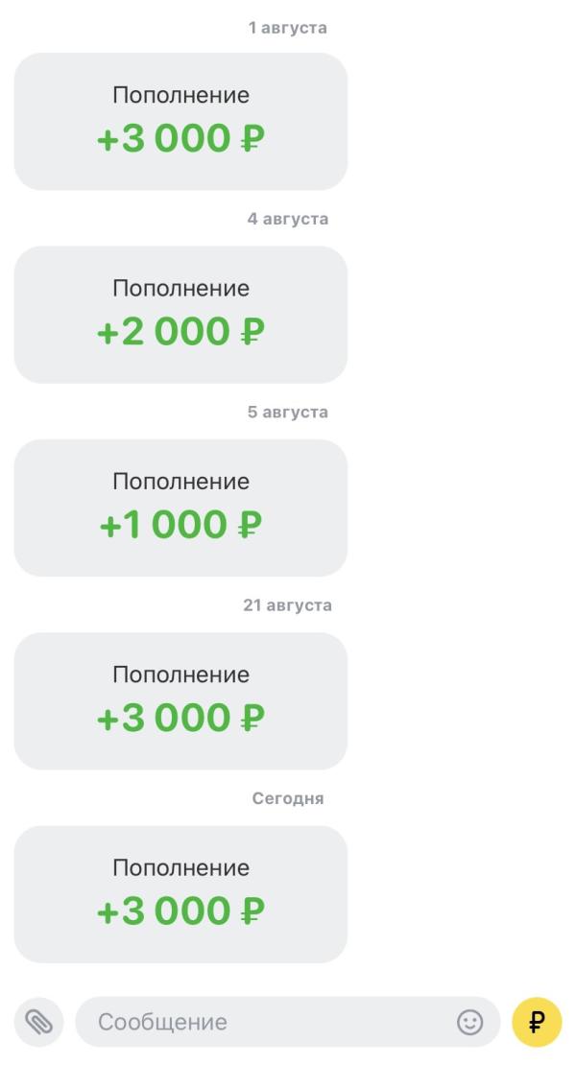The image size is (576, 1088).
Task: Tap the yellow ruble transfer button
Action: pyautogui.click(x=537, y=1022)
